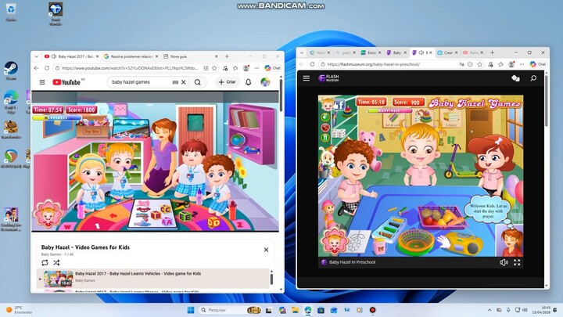Close the Baby Hazel playlist panel

[x=266, y=250]
